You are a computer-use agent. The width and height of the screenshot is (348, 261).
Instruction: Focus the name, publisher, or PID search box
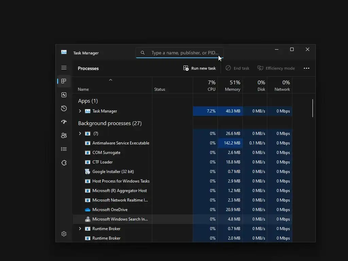click(x=180, y=53)
